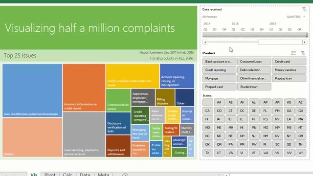Viewport: 313px width, 176px height.
Task: Select state HI in States slicer
Action: point(207,119)
